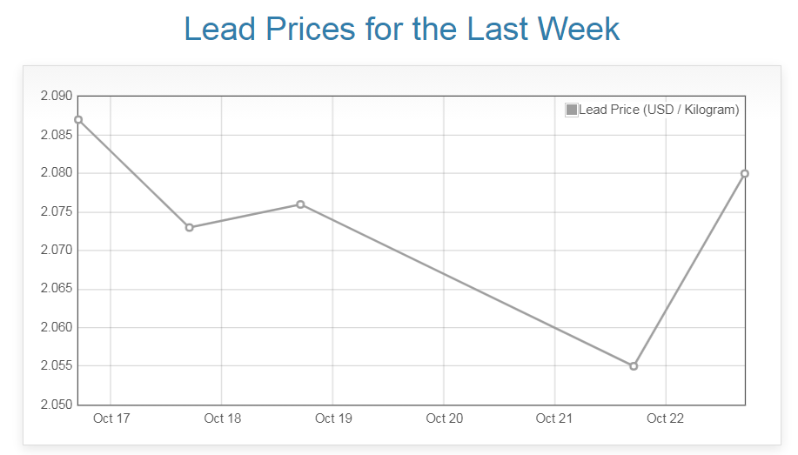The height and width of the screenshot is (455, 798).
Task: Click the 2.060 y-axis label
Action: click(57, 328)
